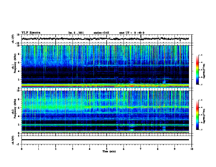Screen dimensions: 216x167
Task: Select the "start UT = 0:40:0" header text
Action: [x=132, y=33]
